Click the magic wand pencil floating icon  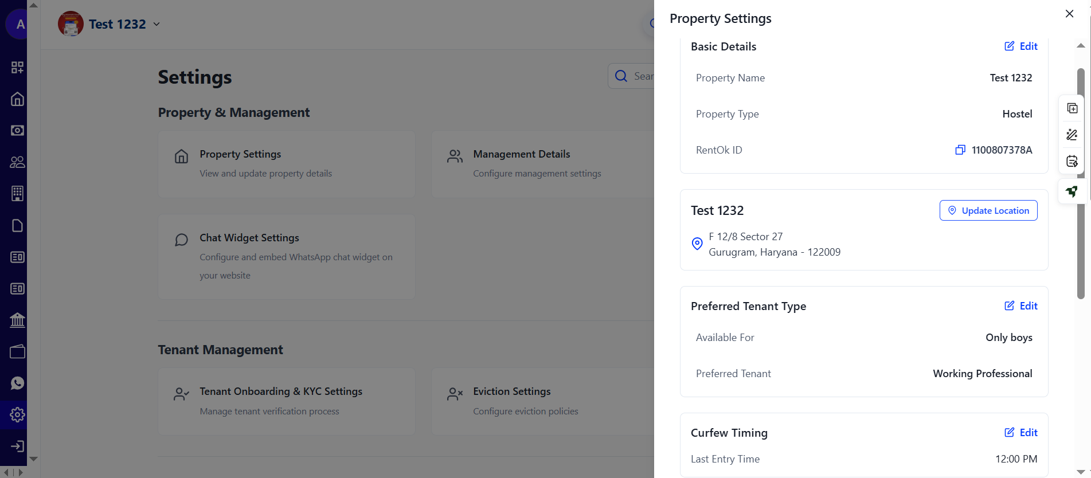pyautogui.click(x=1072, y=135)
